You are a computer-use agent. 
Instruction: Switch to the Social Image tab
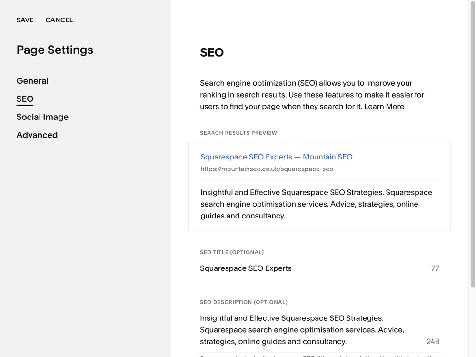point(42,117)
